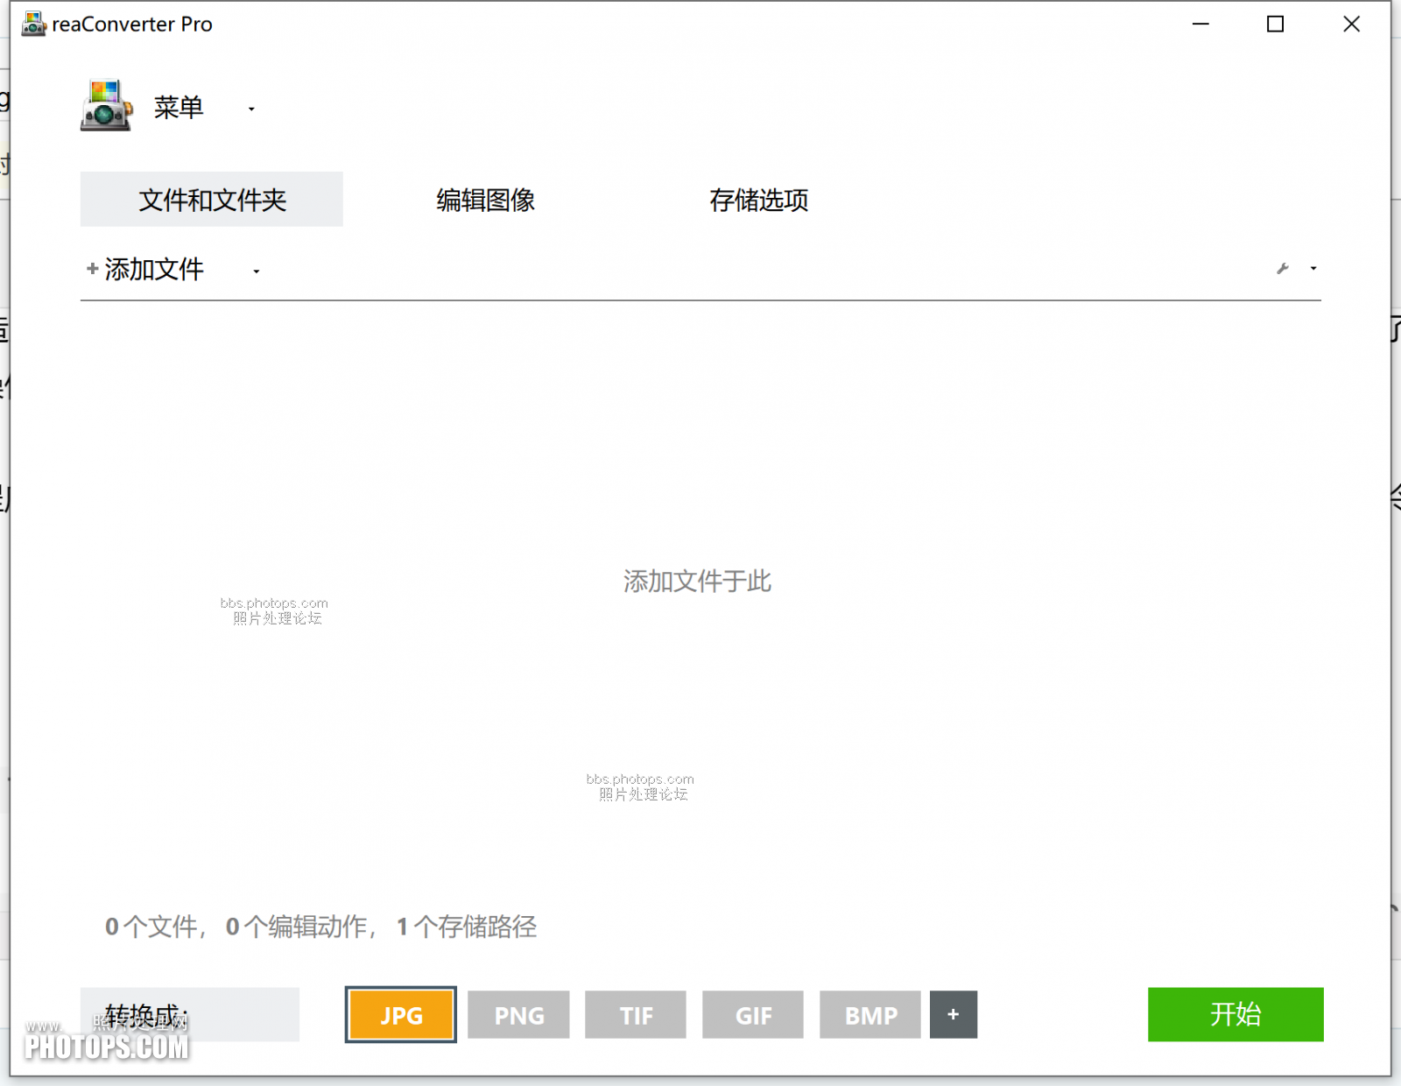The height and width of the screenshot is (1086, 1401).
Task: Open the 存储选项 tab
Action: click(759, 200)
